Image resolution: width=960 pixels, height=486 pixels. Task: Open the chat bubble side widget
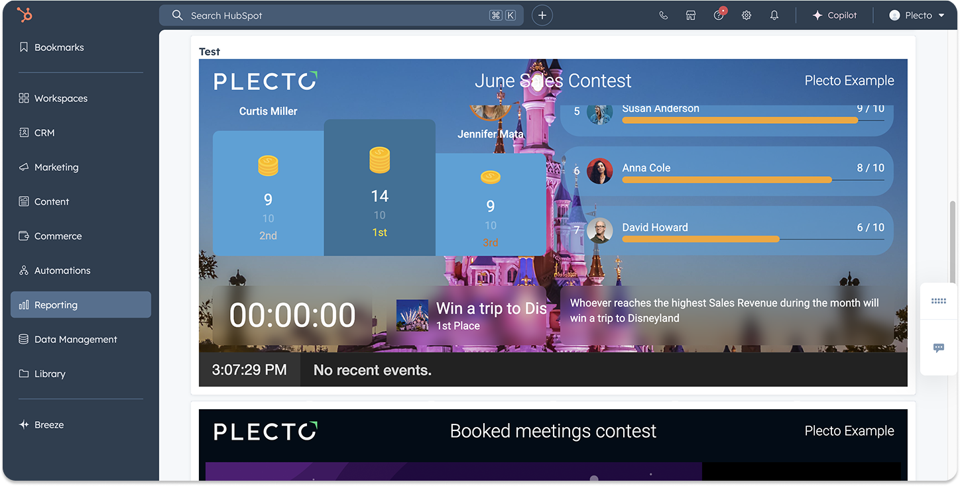939,348
